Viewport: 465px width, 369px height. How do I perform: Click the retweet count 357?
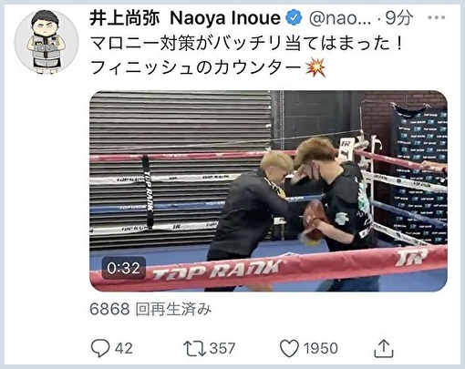[x=222, y=348]
